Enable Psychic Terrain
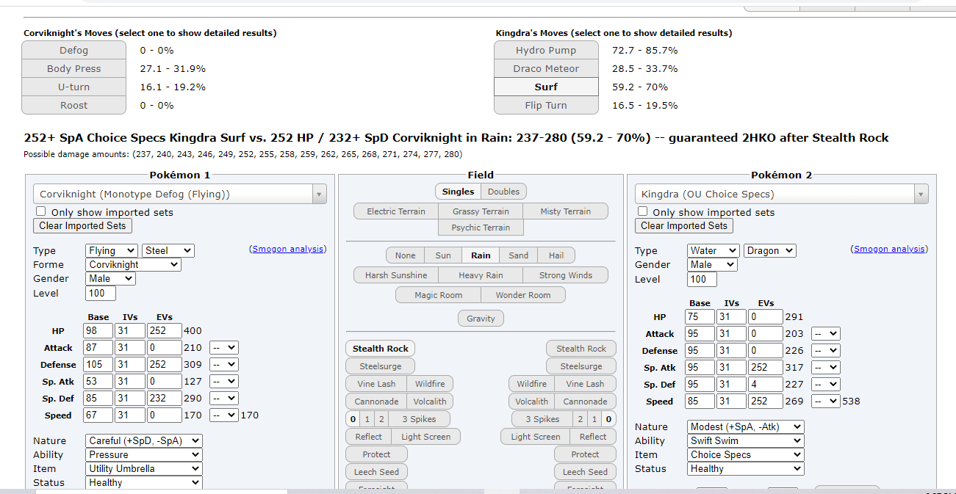This screenshot has height=494, width=956. tap(481, 228)
